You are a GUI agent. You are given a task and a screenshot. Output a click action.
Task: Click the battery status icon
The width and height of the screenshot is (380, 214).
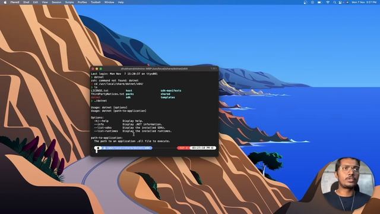319,2
